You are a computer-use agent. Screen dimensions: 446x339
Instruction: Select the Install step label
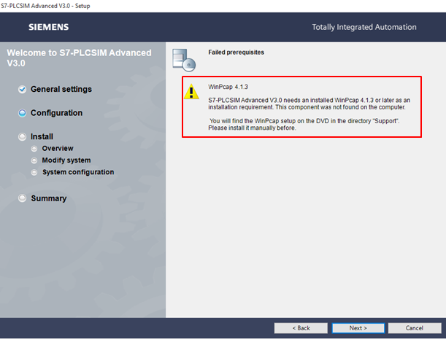click(x=42, y=136)
